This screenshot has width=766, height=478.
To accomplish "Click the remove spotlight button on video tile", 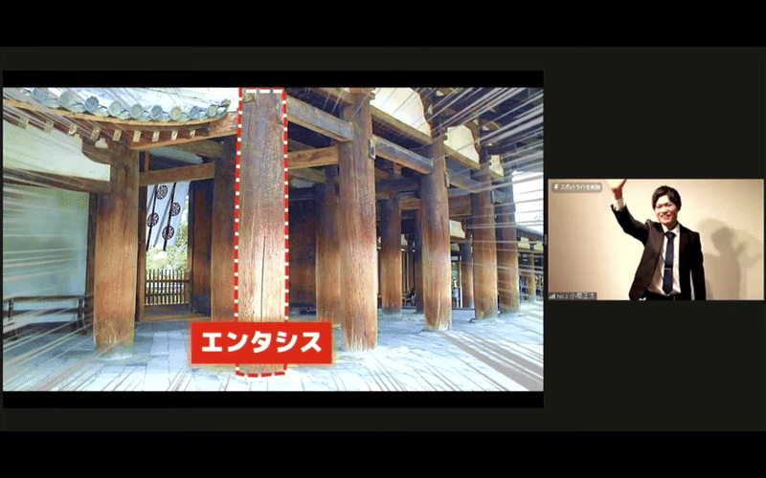I will pos(577,186).
